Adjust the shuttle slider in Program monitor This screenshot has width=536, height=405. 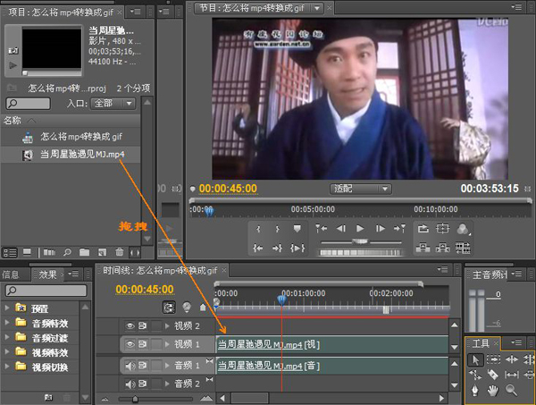click(361, 241)
